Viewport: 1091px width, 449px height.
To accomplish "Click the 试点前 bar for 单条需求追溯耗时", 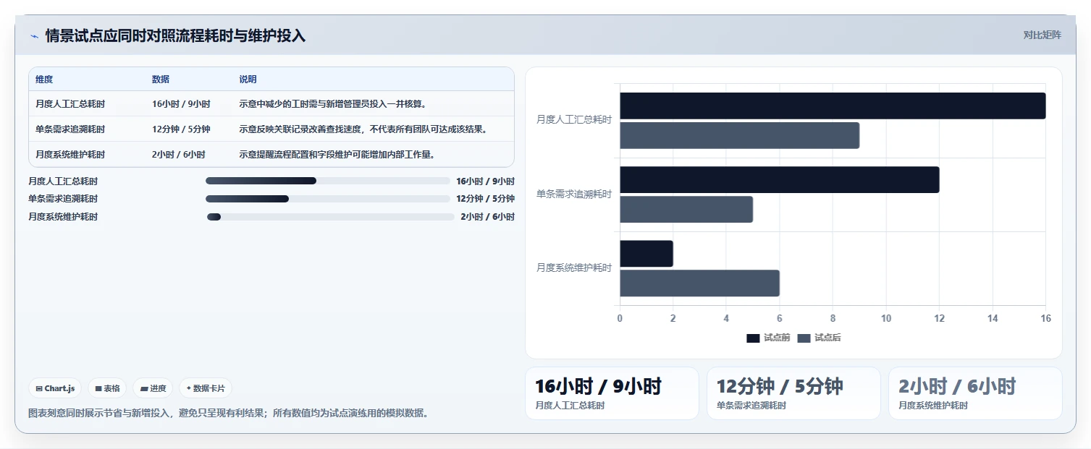I will coord(780,180).
